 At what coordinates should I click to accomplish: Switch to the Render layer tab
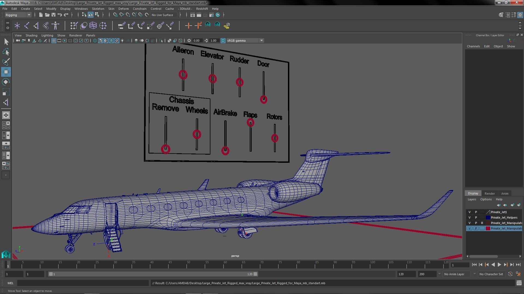click(x=489, y=194)
